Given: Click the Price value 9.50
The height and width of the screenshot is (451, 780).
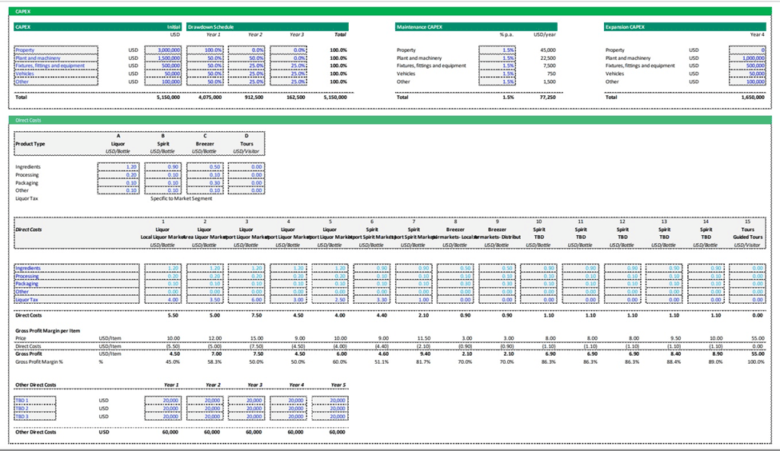Looking at the screenshot, I should [675, 338].
